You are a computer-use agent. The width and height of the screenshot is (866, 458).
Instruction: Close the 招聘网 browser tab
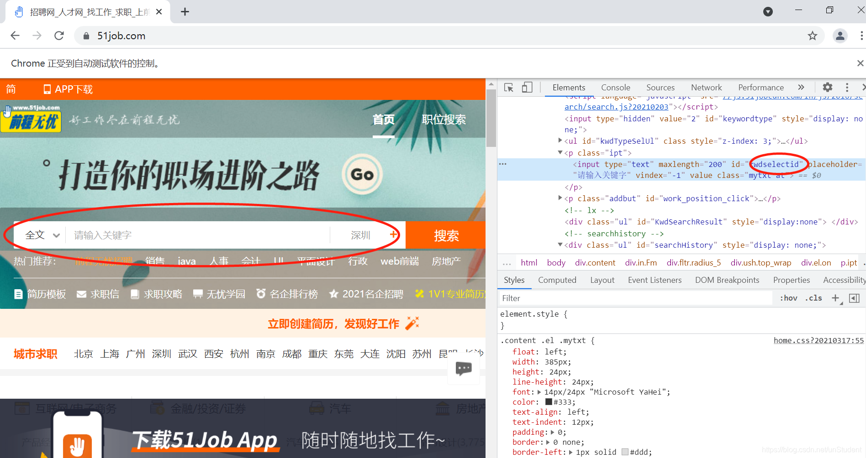click(159, 12)
